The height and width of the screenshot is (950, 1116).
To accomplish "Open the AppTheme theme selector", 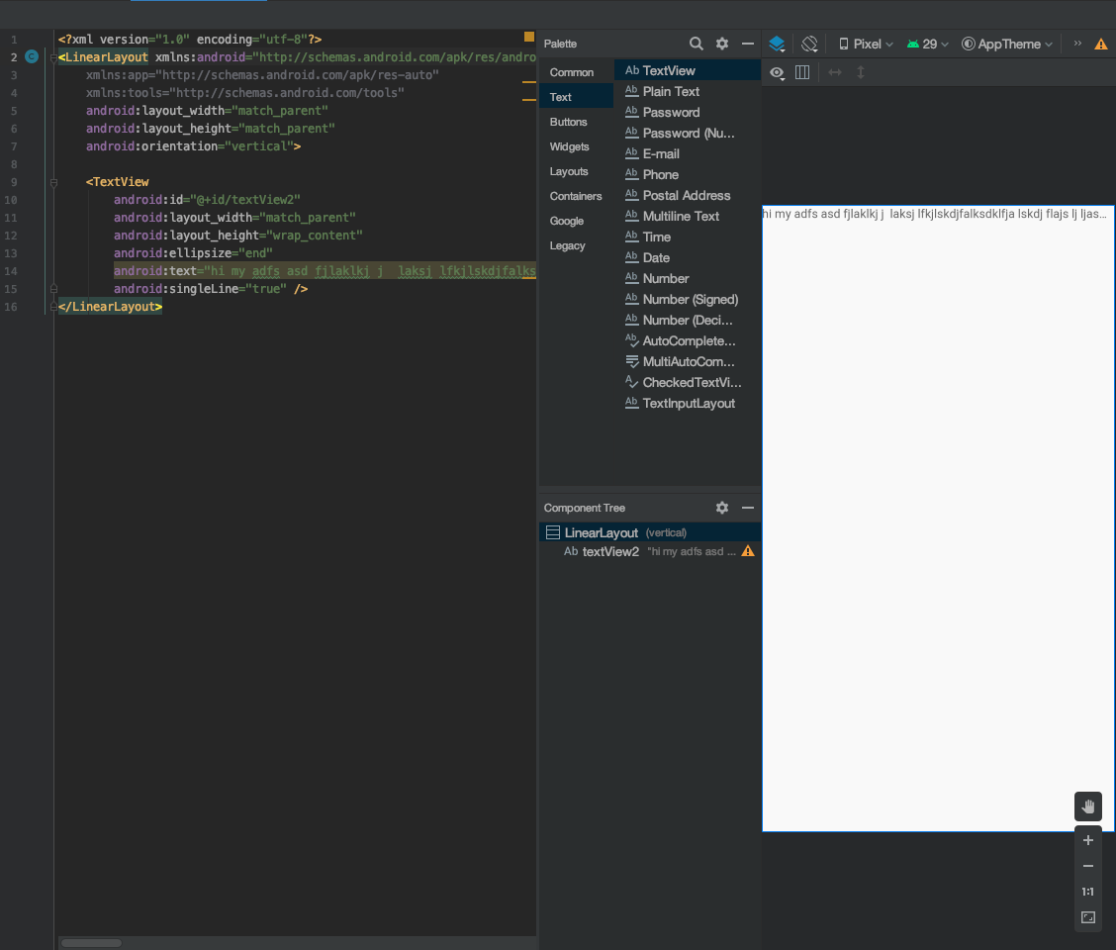I will coord(1006,45).
